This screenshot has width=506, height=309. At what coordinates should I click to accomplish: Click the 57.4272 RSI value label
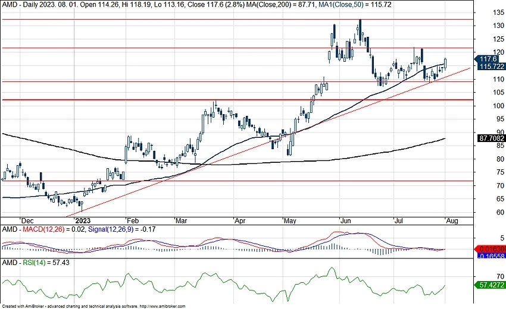click(x=491, y=285)
